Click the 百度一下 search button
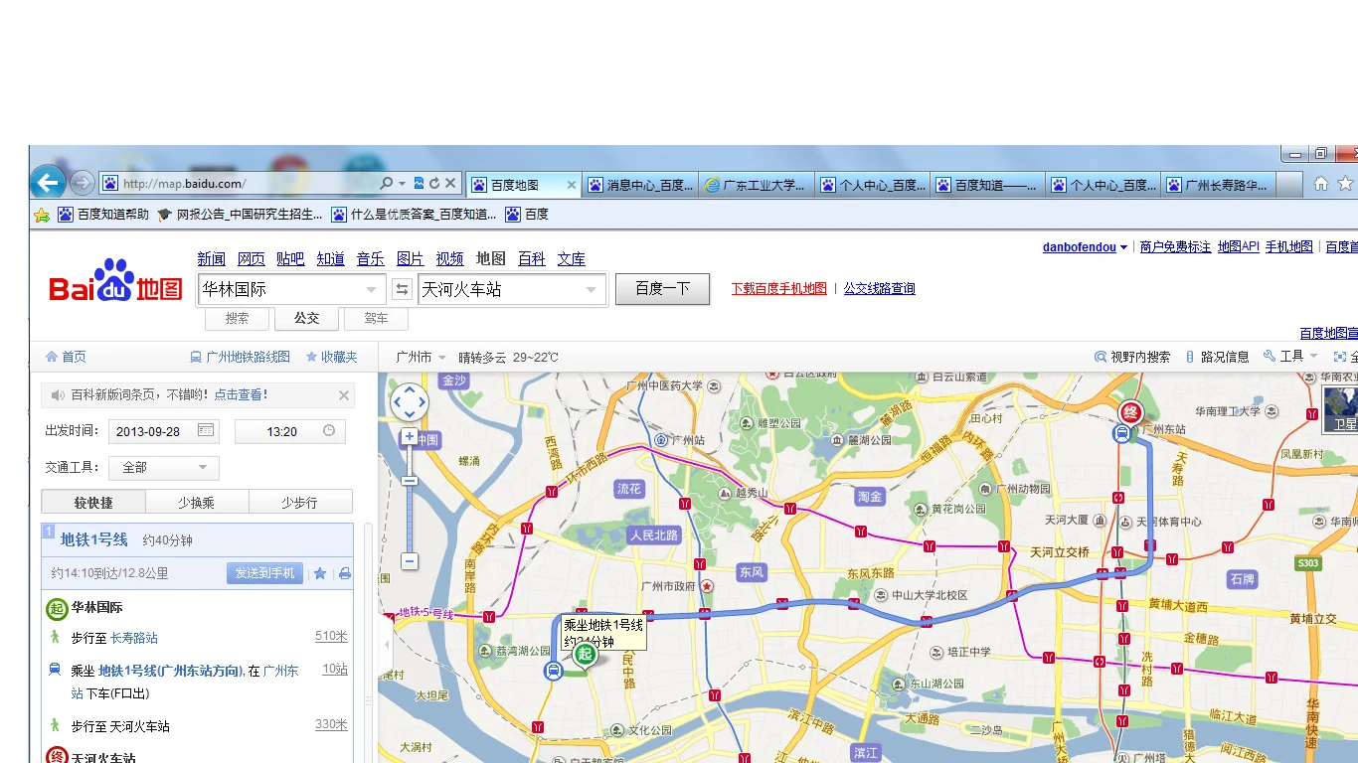This screenshot has height=763, width=1358. click(x=662, y=289)
